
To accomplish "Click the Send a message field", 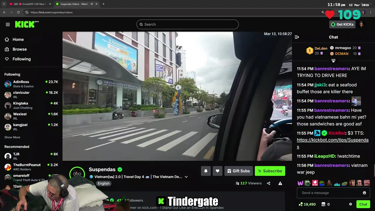I will [333, 193].
